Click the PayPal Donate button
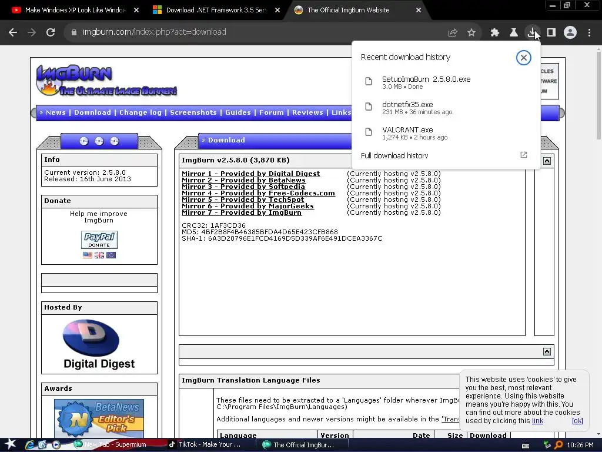Viewport: 602px width, 452px height. 99,240
